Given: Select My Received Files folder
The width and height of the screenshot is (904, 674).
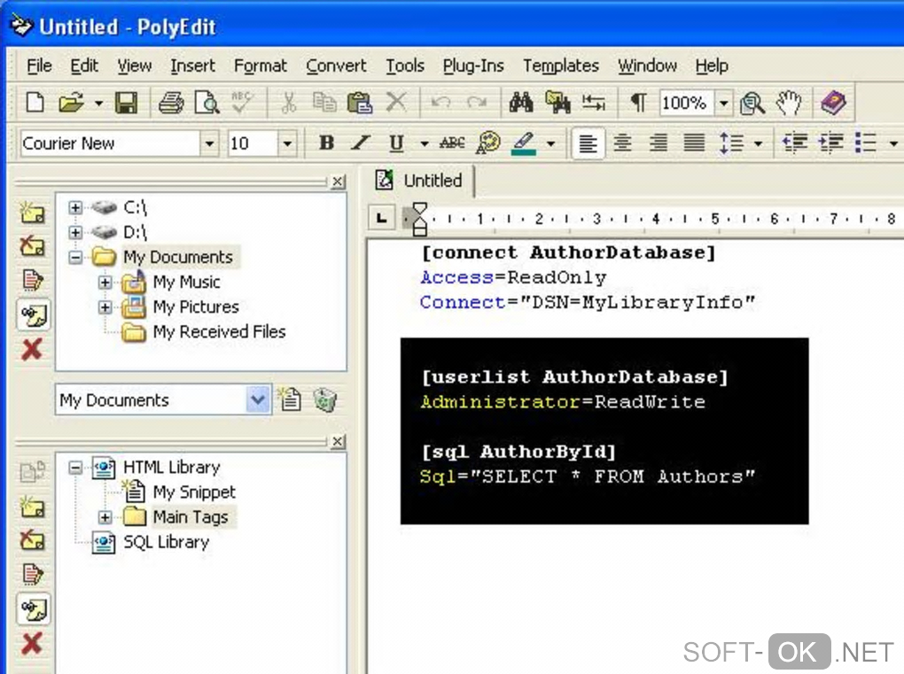Looking at the screenshot, I should [x=219, y=332].
